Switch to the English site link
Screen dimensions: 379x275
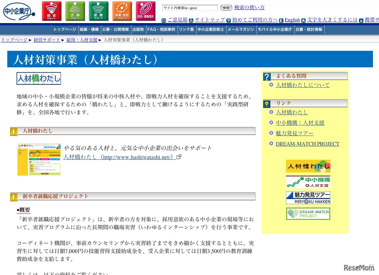point(292,20)
